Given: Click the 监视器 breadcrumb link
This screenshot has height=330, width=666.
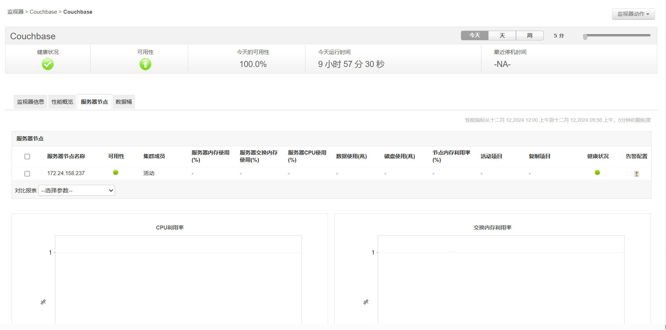Looking at the screenshot, I should point(16,12).
